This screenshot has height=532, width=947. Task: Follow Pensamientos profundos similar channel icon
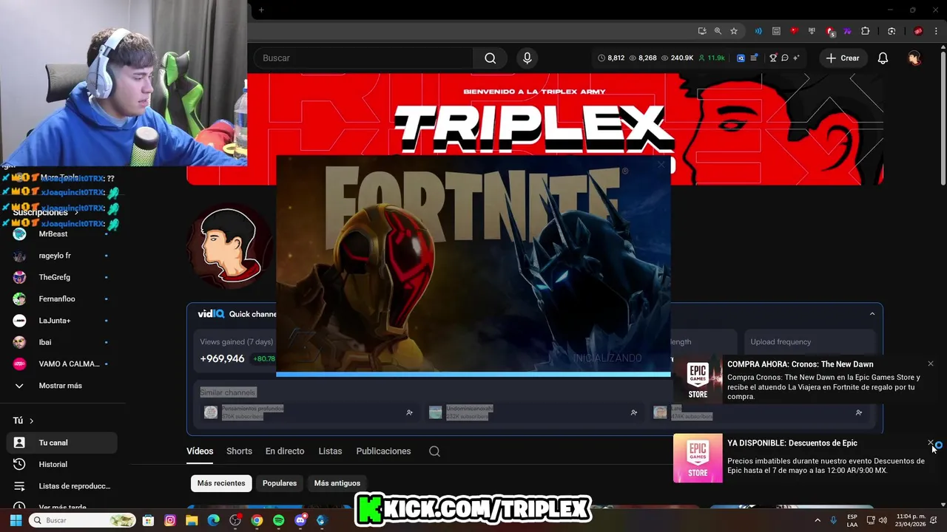tap(409, 412)
